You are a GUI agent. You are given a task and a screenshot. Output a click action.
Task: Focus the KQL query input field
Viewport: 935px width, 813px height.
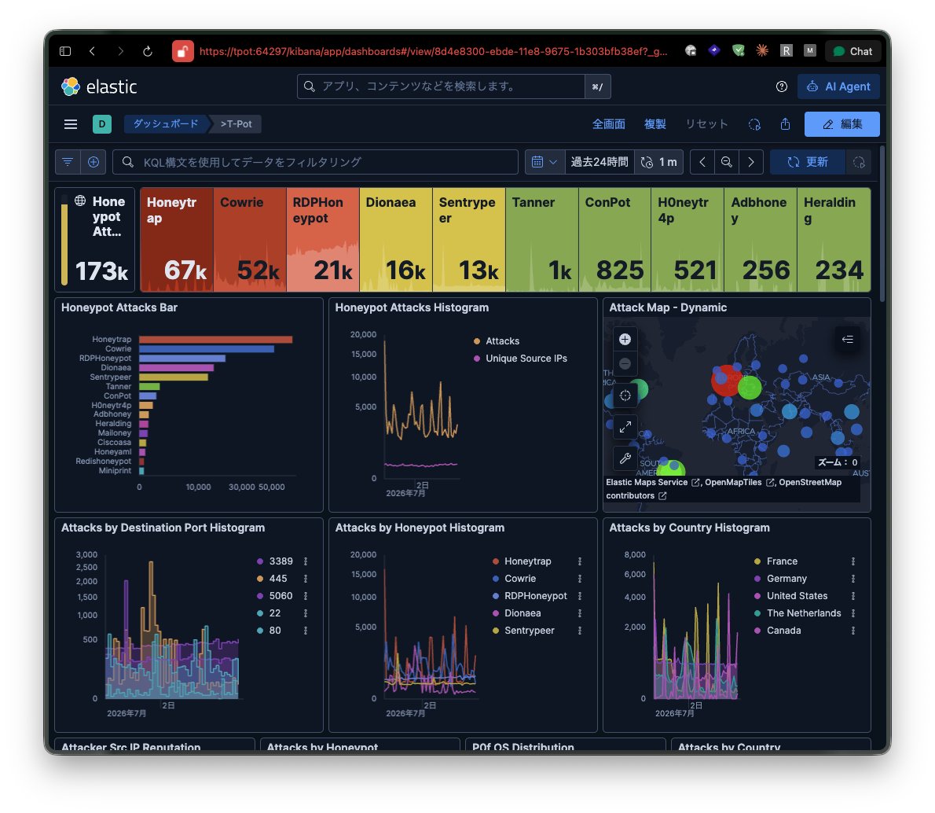point(315,162)
